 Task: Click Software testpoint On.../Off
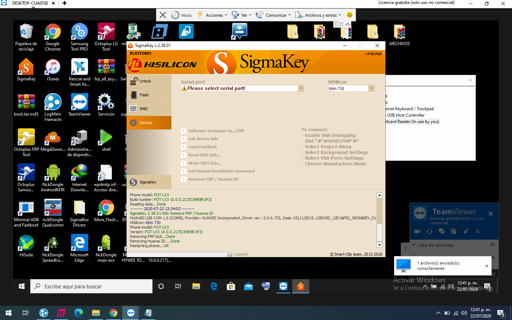coord(216,131)
